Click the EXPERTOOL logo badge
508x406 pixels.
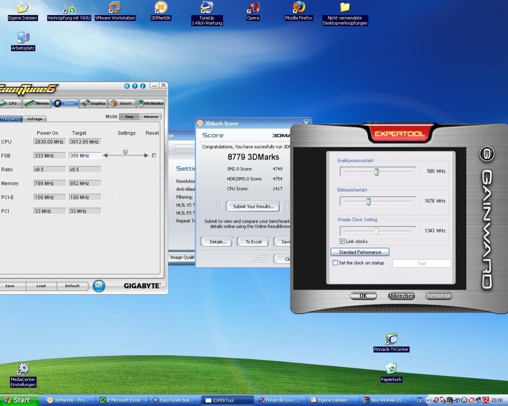click(399, 134)
